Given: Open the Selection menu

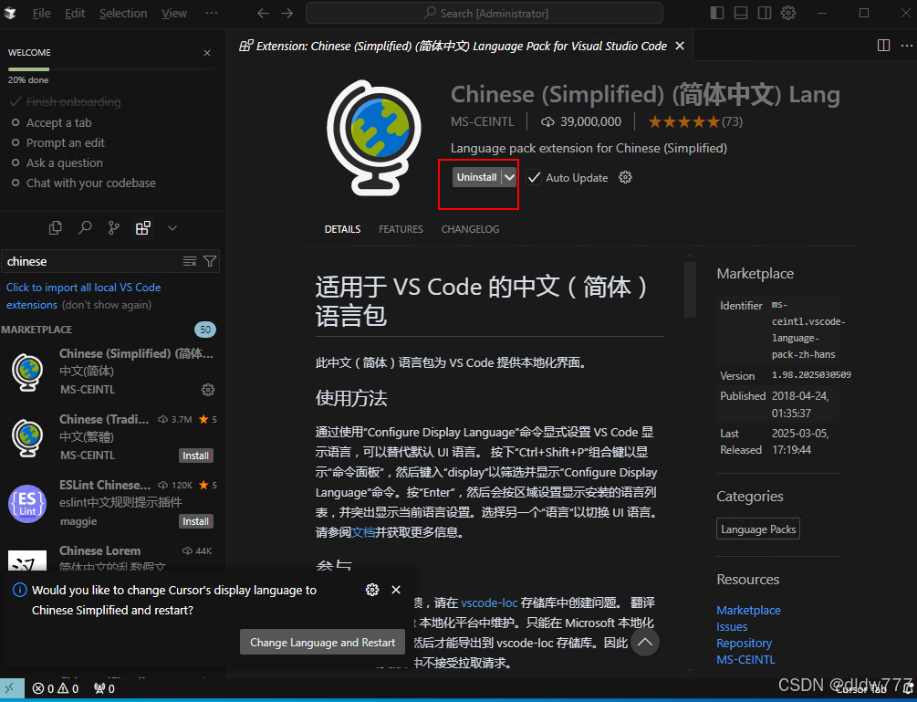Looking at the screenshot, I should coord(123,13).
